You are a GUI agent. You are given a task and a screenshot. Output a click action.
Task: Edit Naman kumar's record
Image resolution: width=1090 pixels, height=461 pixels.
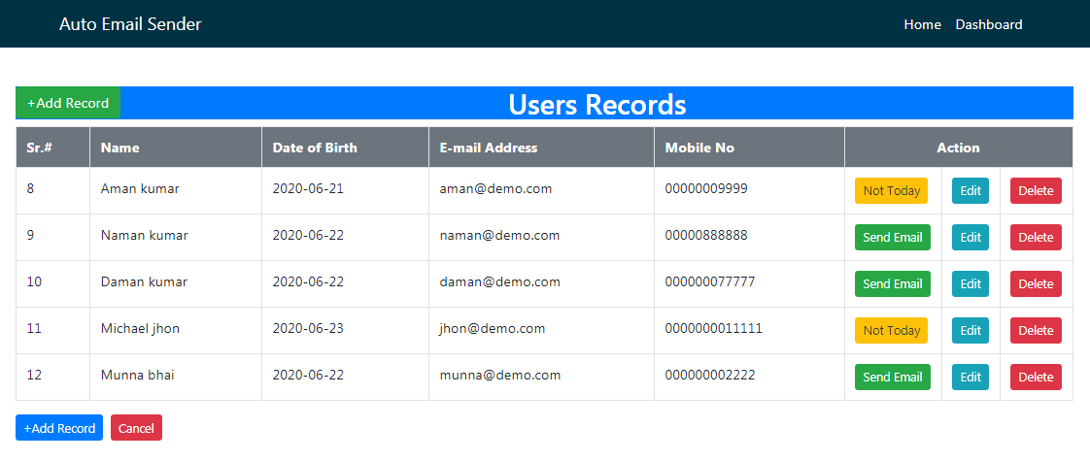tap(970, 237)
